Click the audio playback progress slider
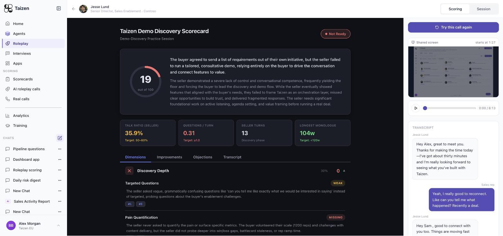This screenshot has height=236, width=503. click(x=450, y=108)
